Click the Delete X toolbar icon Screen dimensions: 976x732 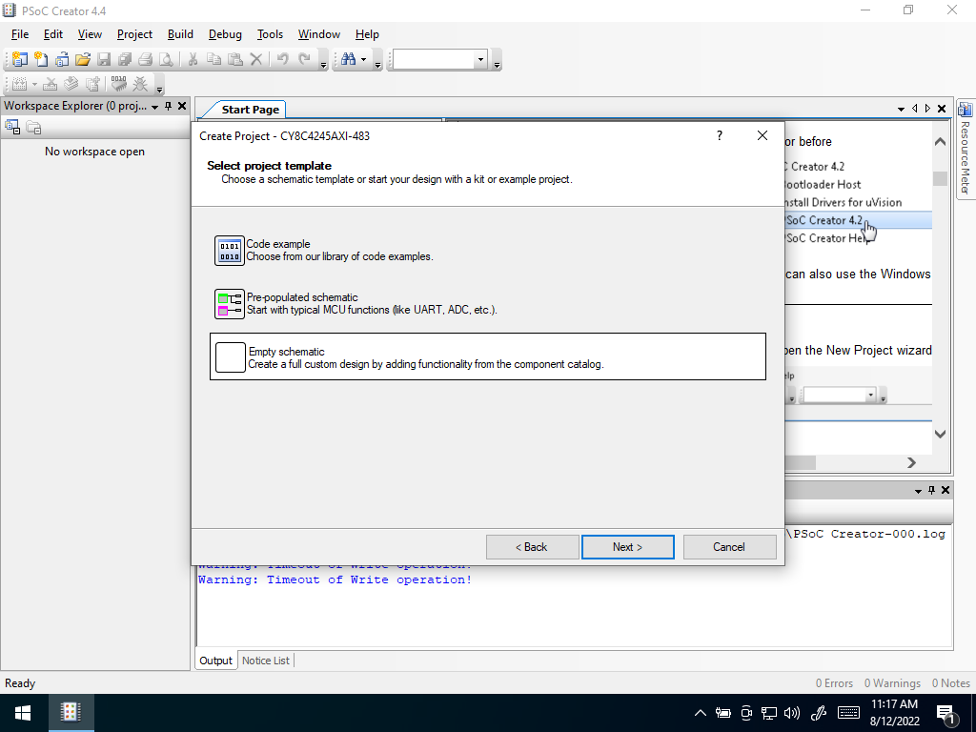click(255, 59)
